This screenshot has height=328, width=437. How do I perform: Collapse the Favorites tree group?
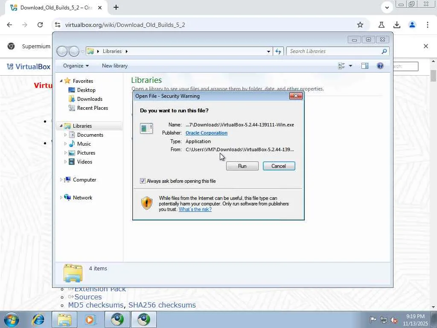pos(61,81)
